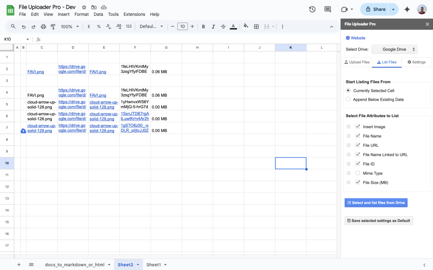Image resolution: width=433 pixels, height=270 pixels.
Task: Open the Select Drive dropdown
Action: [394, 49]
